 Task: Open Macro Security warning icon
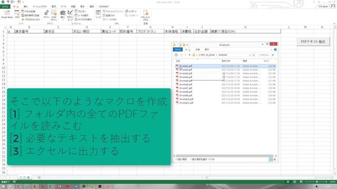pos(31,19)
